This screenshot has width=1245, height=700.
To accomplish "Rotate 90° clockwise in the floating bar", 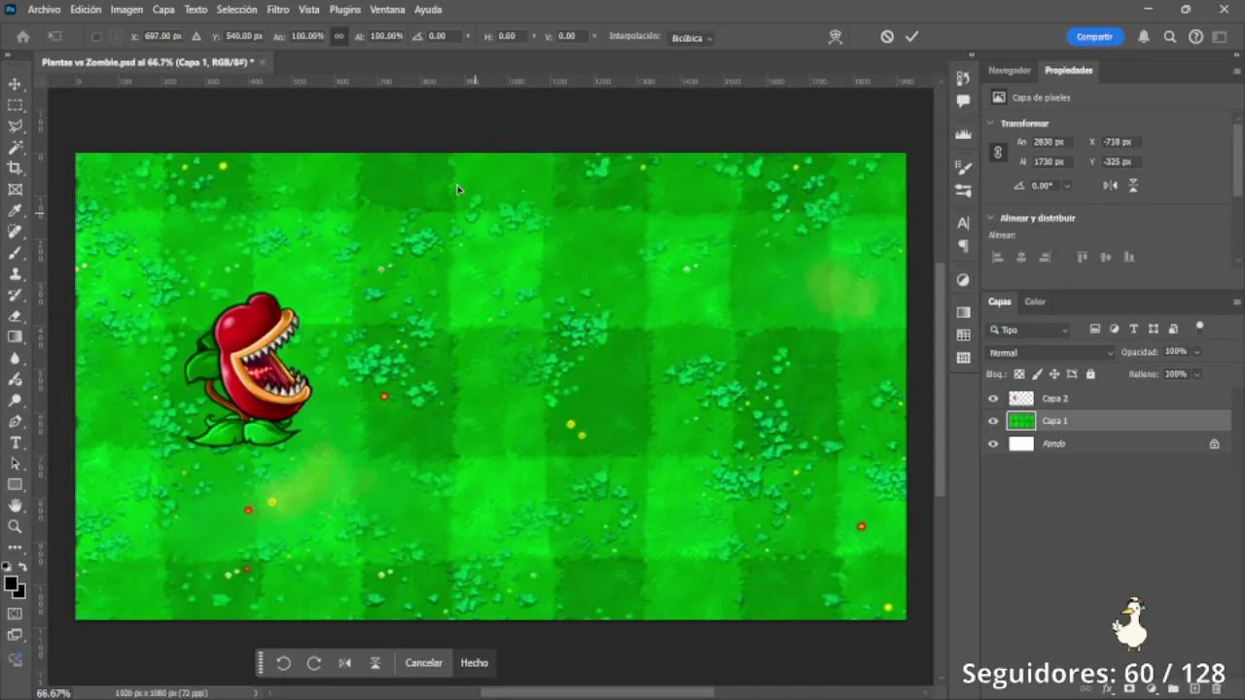I will pyautogui.click(x=314, y=663).
